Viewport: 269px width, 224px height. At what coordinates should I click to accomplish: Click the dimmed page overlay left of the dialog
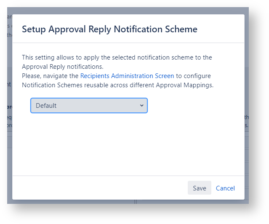point(10,126)
